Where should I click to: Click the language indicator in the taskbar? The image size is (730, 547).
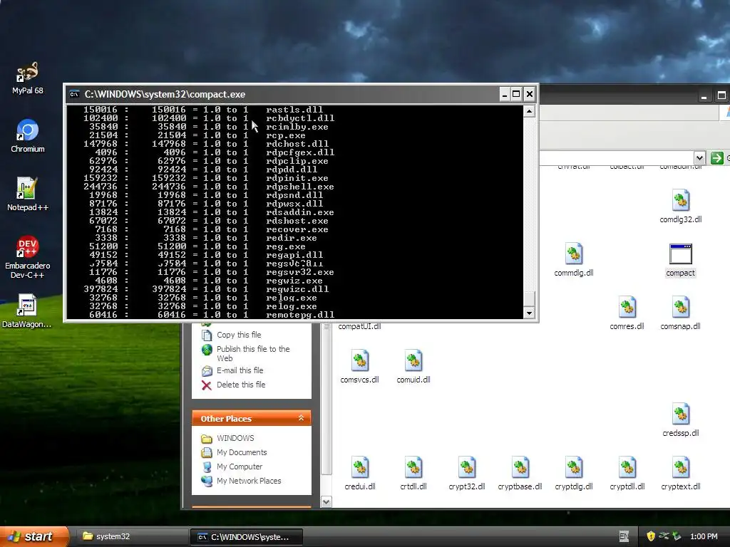coord(624,536)
